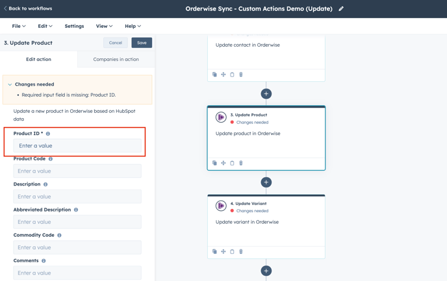The height and width of the screenshot is (281, 447).
Task: Show info tooltip for Description
Action: pyautogui.click(x=45, y=184)
